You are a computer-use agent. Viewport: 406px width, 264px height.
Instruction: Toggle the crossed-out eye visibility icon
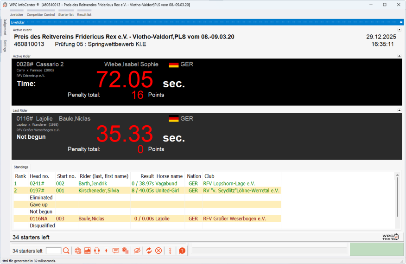pyautogui.click(x=137, y=251)
